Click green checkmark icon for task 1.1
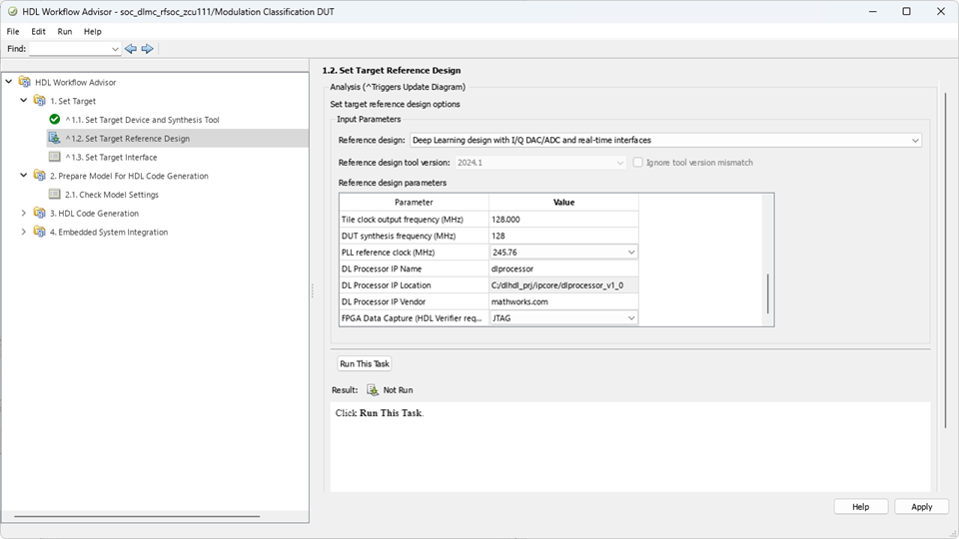959x539 pixels. point(55,120)
